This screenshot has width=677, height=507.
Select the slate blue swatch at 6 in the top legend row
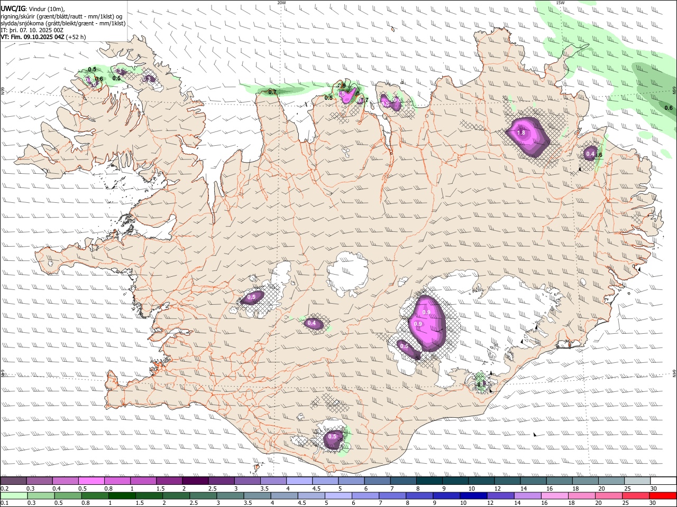[x=378, y=481]
